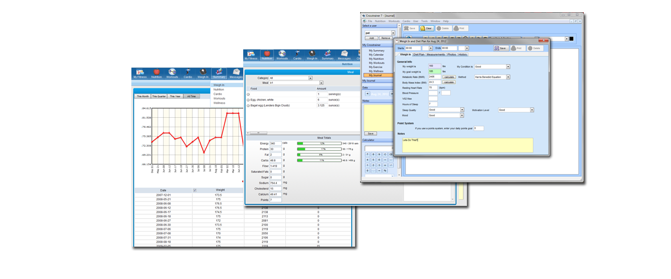Screen dimensions: 671x279
Task: Switch to the Diet Plan tab
Action: pos(419,55)
